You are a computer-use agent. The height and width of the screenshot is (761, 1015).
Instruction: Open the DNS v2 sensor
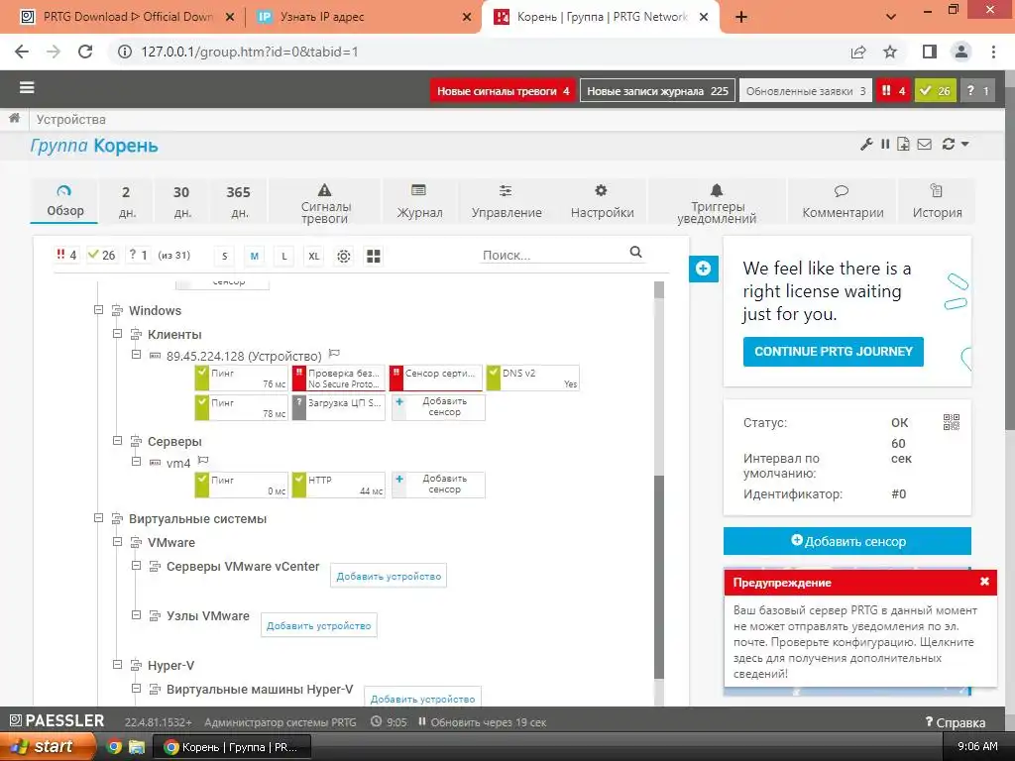[x=532, y=378]
